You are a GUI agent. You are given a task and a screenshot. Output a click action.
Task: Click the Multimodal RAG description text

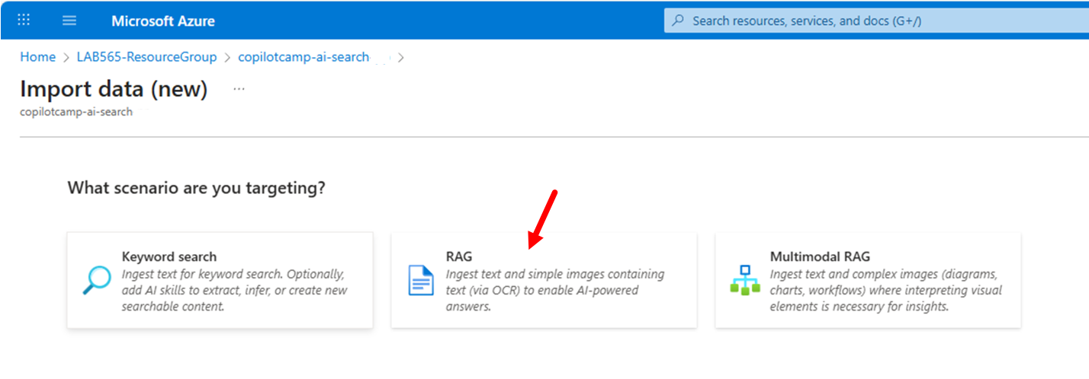(x=886, y=291)
